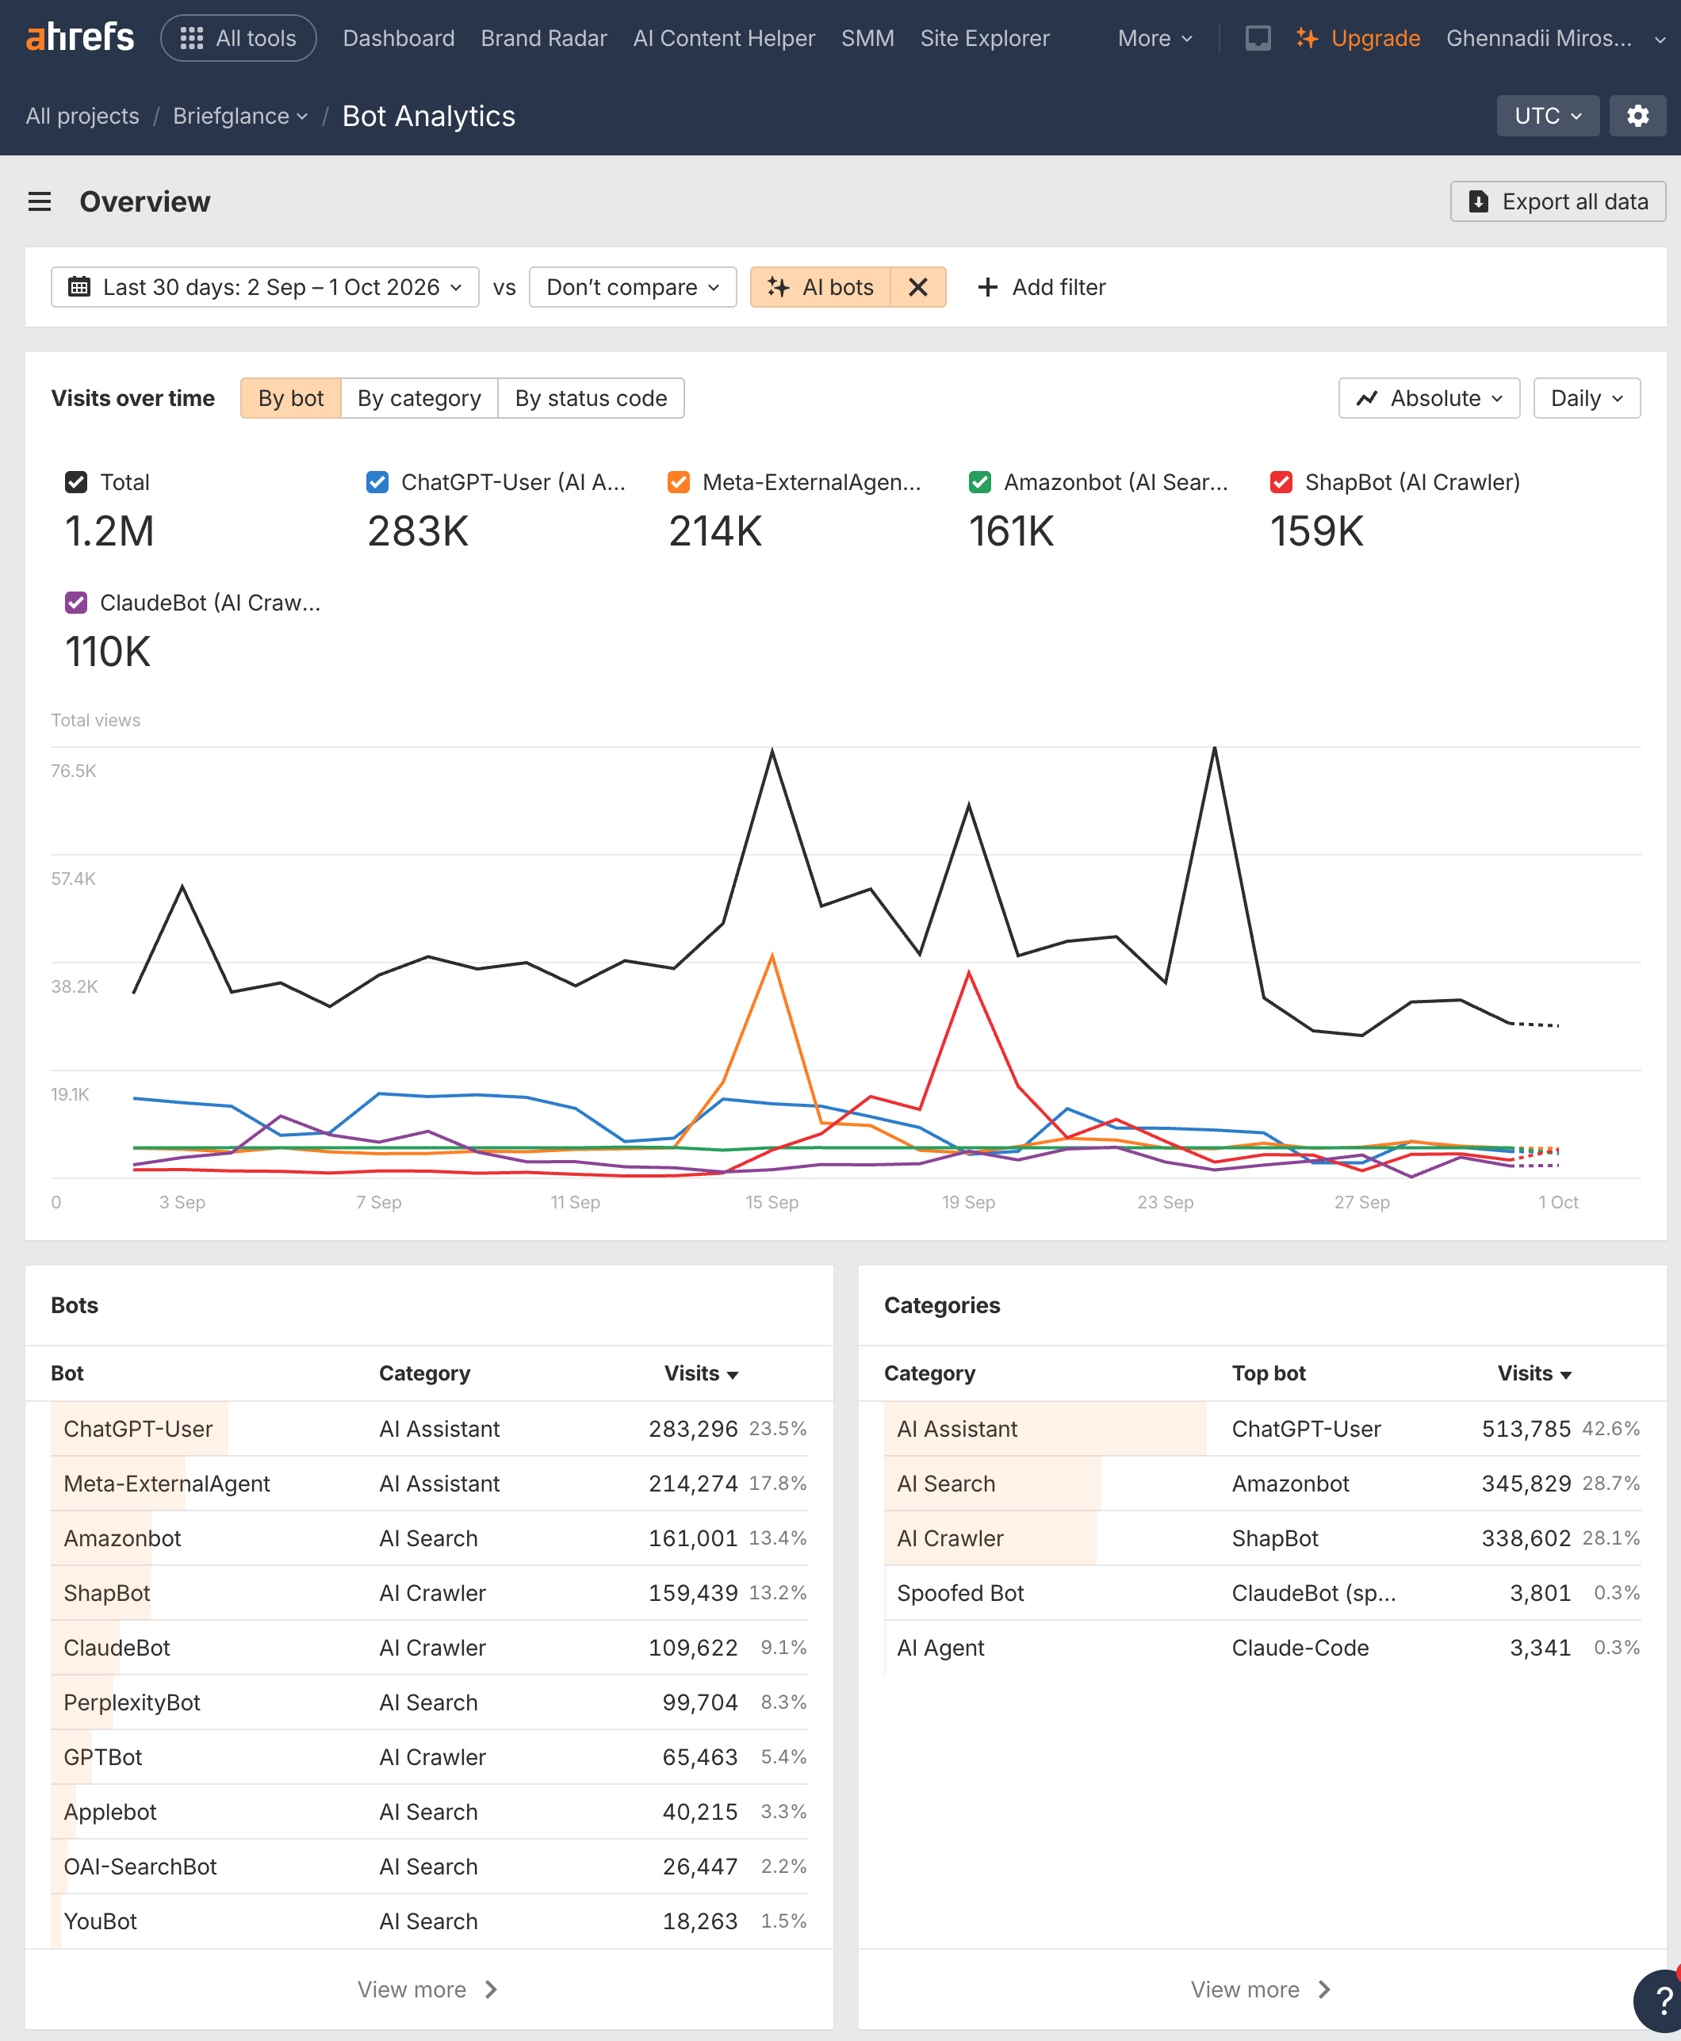Open the Ghennadii Miros account menu

(x=1555, y=38)
